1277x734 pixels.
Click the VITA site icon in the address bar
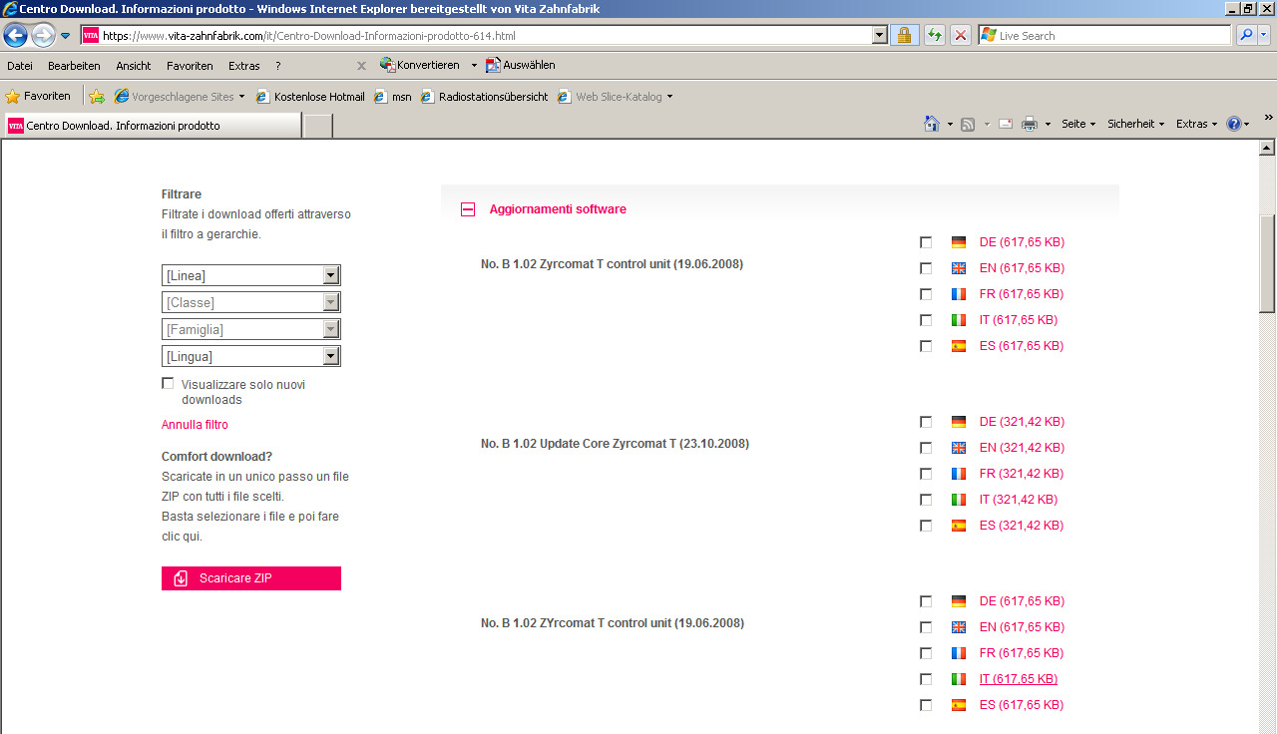pos(91,36)
